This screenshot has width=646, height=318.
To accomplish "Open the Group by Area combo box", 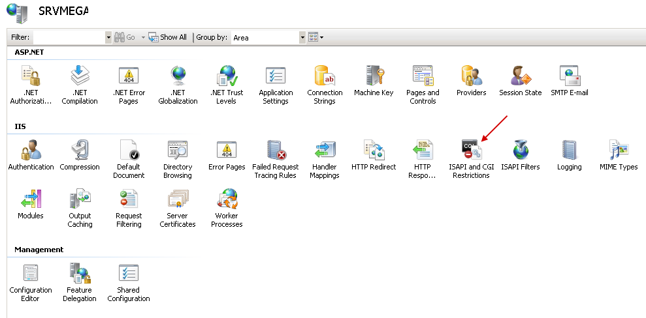I will [x=268, y=37].
